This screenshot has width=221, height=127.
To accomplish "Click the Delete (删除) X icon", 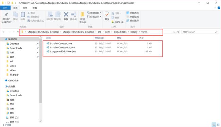I will (x=66, y=14).
